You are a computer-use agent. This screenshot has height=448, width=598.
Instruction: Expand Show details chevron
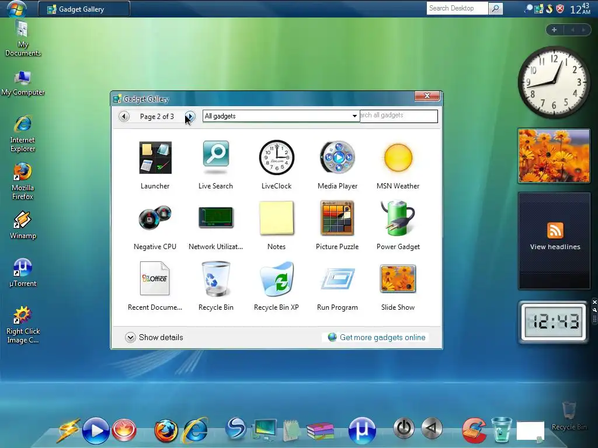130,338
